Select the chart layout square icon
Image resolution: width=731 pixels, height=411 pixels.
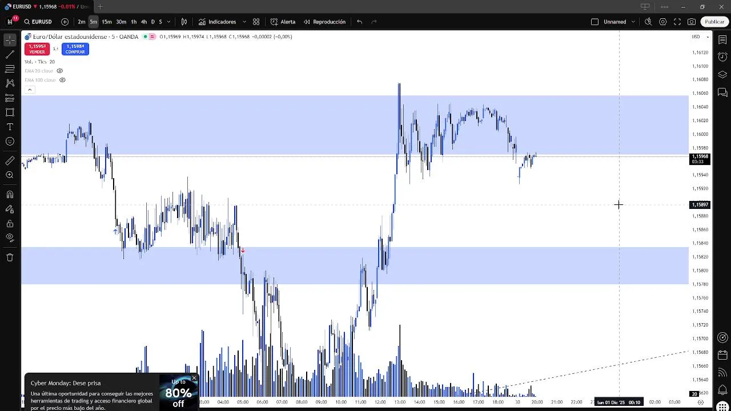click(x=595, y=22)
